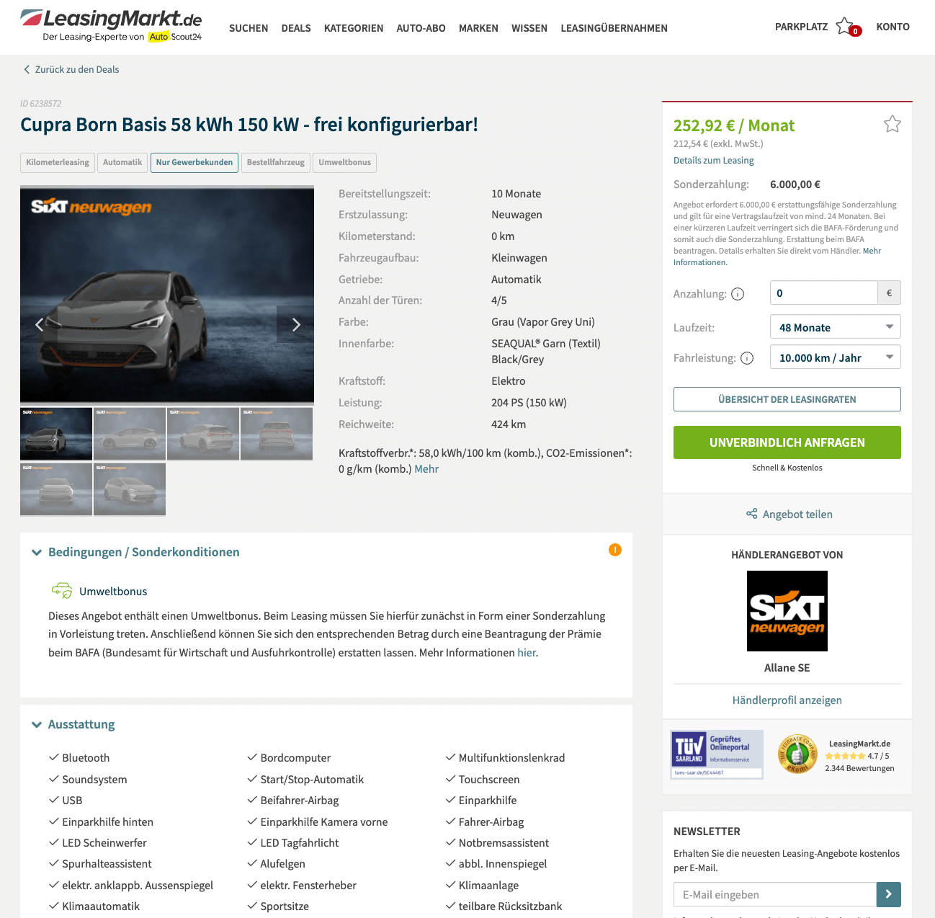Focus the E-Mail eingeben newsletter field

(775, 894)
